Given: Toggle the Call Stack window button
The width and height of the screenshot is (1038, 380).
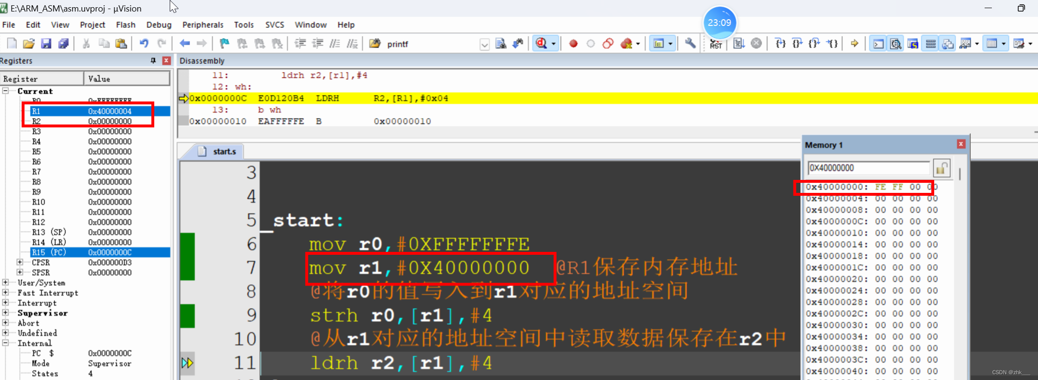Looking at the screenshot, I should (948, 44).
